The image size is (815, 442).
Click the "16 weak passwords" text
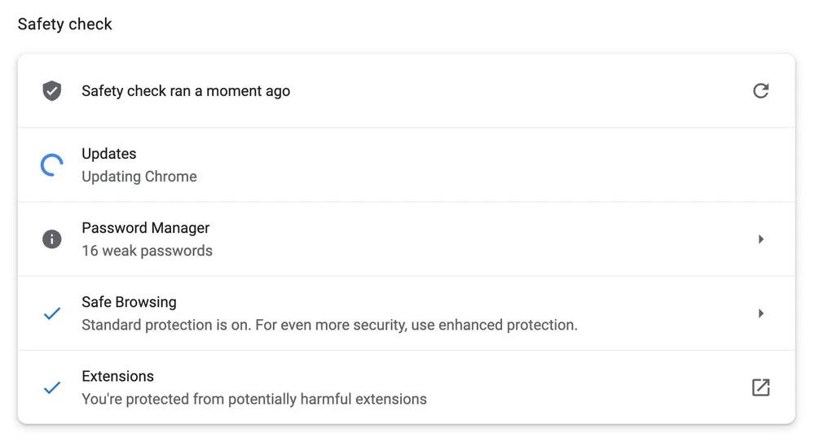(x=147, y=251)
